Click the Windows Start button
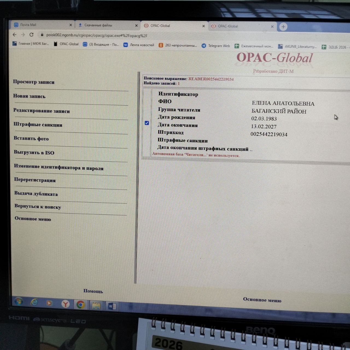 [x=19, y=302]
